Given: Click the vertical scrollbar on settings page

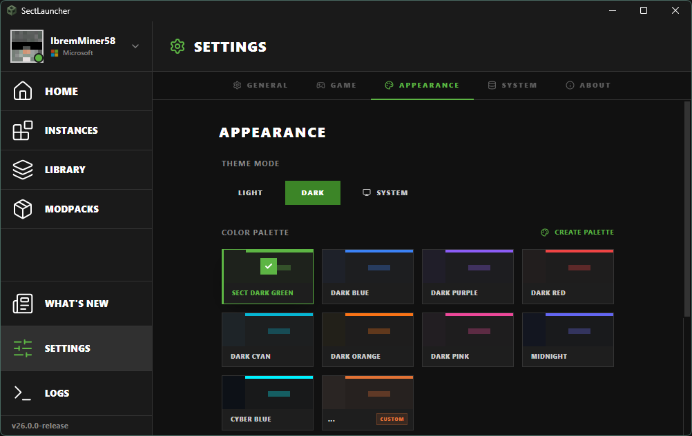Looking at the screenshot, I should pyautogui.click(x=686, y=207).
